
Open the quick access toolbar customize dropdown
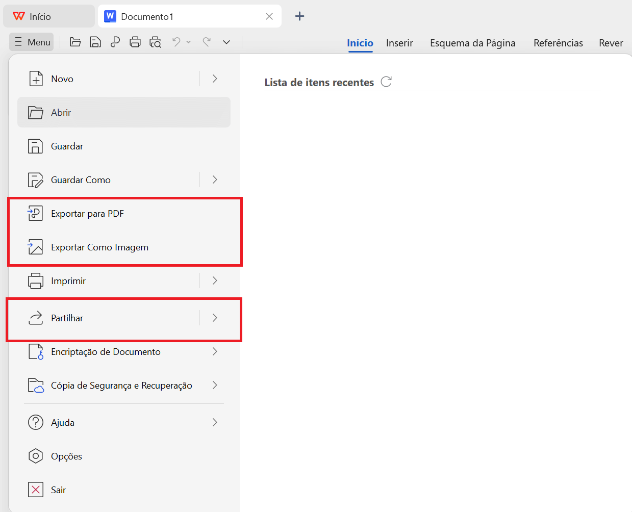click(226, 42)
